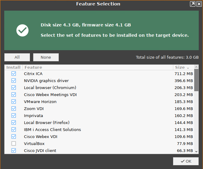
Task: Click the scroll up arrow in list
Action: 196,67
